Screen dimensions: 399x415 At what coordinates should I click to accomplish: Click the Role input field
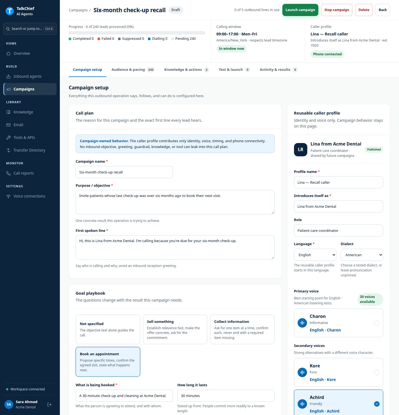339,230
